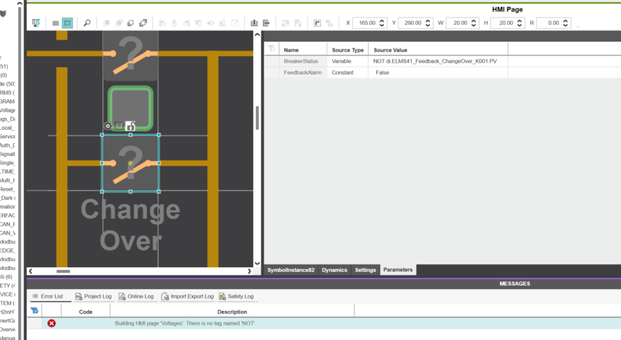Click the trend chart icon above symbol
This screenshot has width=621, height=340.
click(x=119, y=126)
